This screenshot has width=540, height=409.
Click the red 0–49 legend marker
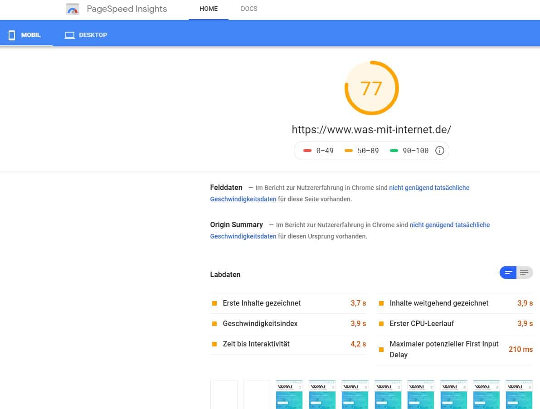[x=307, y=151]
